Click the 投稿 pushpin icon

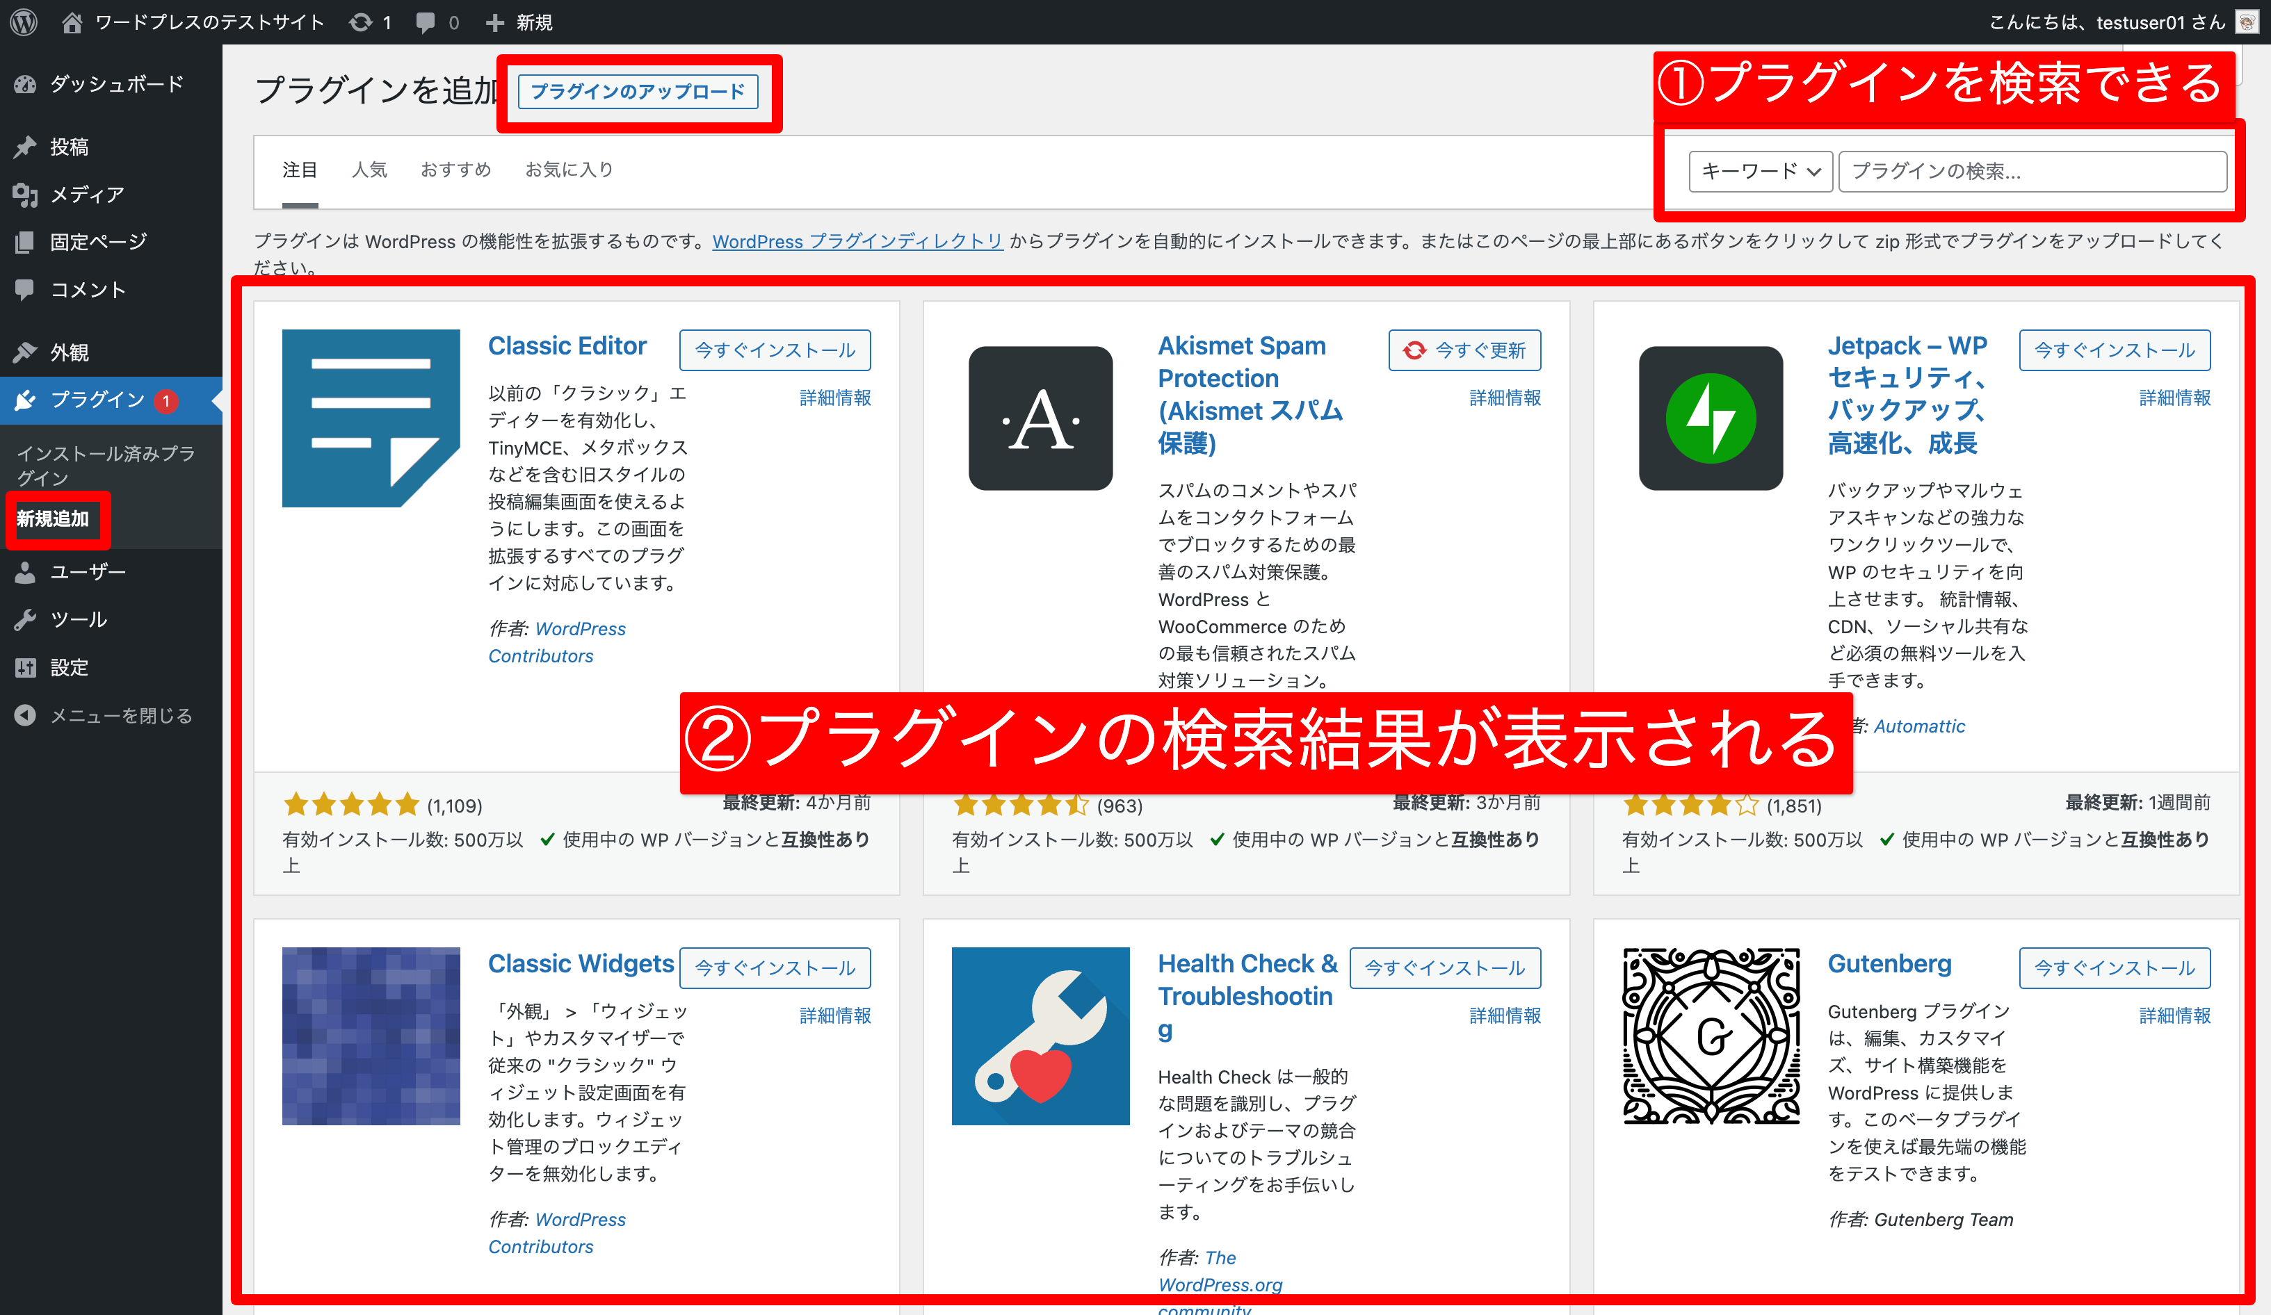tap(25, 147)
